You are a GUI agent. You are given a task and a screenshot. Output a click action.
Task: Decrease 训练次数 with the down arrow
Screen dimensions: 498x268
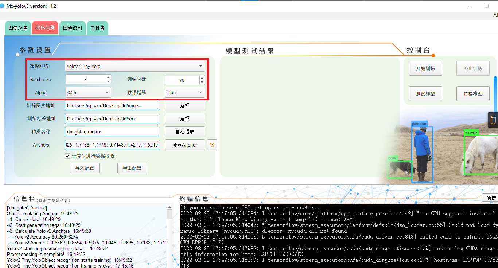[x=202, y=82]
